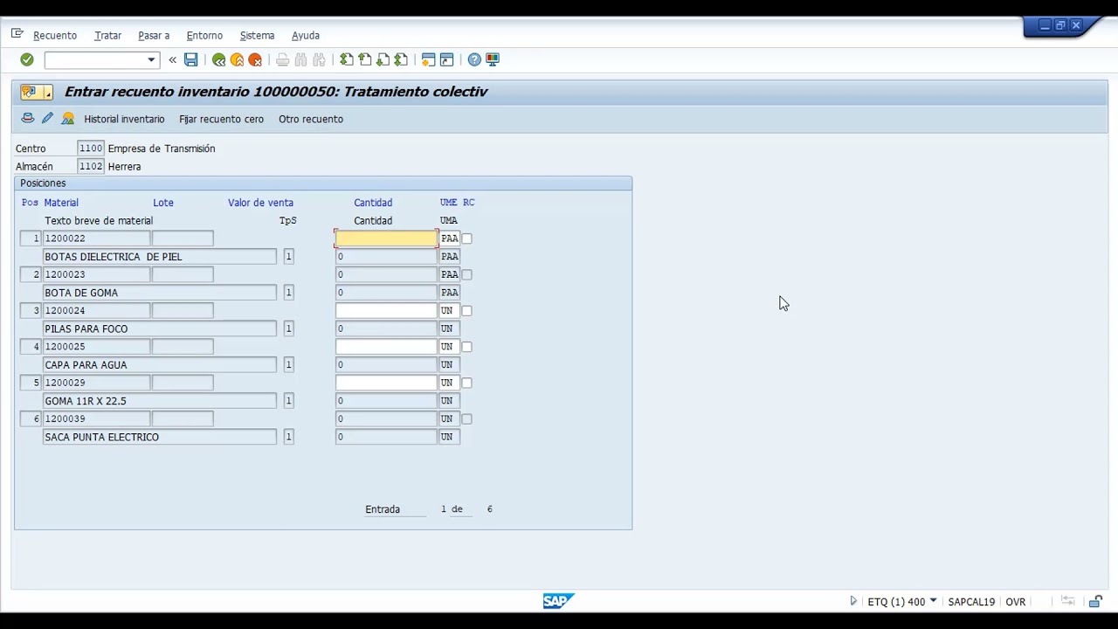Open the Recuento menu
1118x629 pixels.
(x=55, y=35)
